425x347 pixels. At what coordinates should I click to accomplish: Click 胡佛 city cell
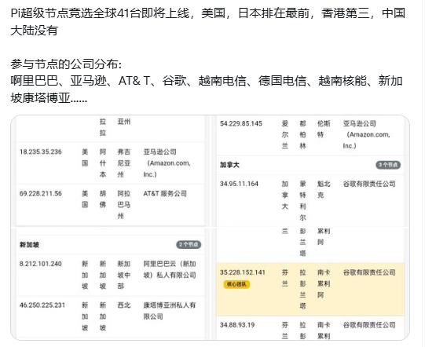tap(102, 199)
